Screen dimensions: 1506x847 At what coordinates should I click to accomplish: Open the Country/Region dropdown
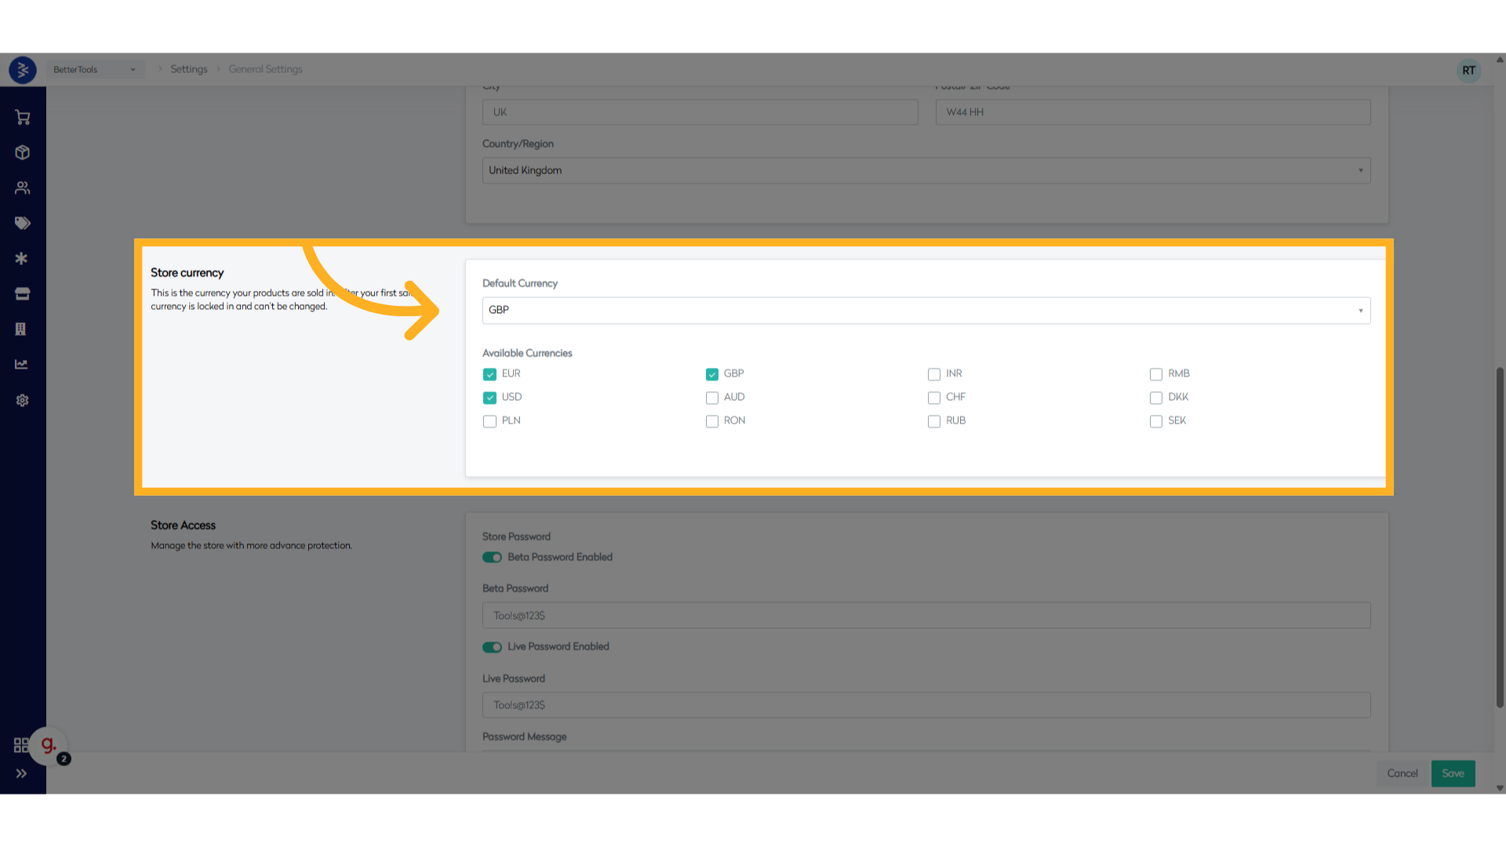coord(926,171)
